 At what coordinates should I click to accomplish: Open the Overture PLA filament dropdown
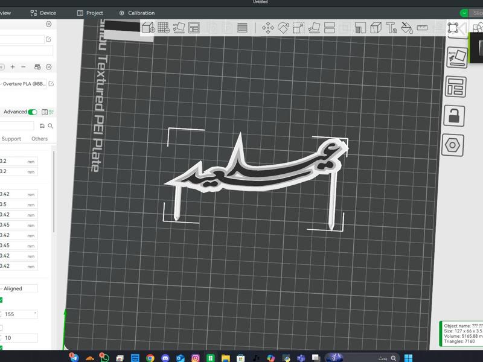point(24,84)
